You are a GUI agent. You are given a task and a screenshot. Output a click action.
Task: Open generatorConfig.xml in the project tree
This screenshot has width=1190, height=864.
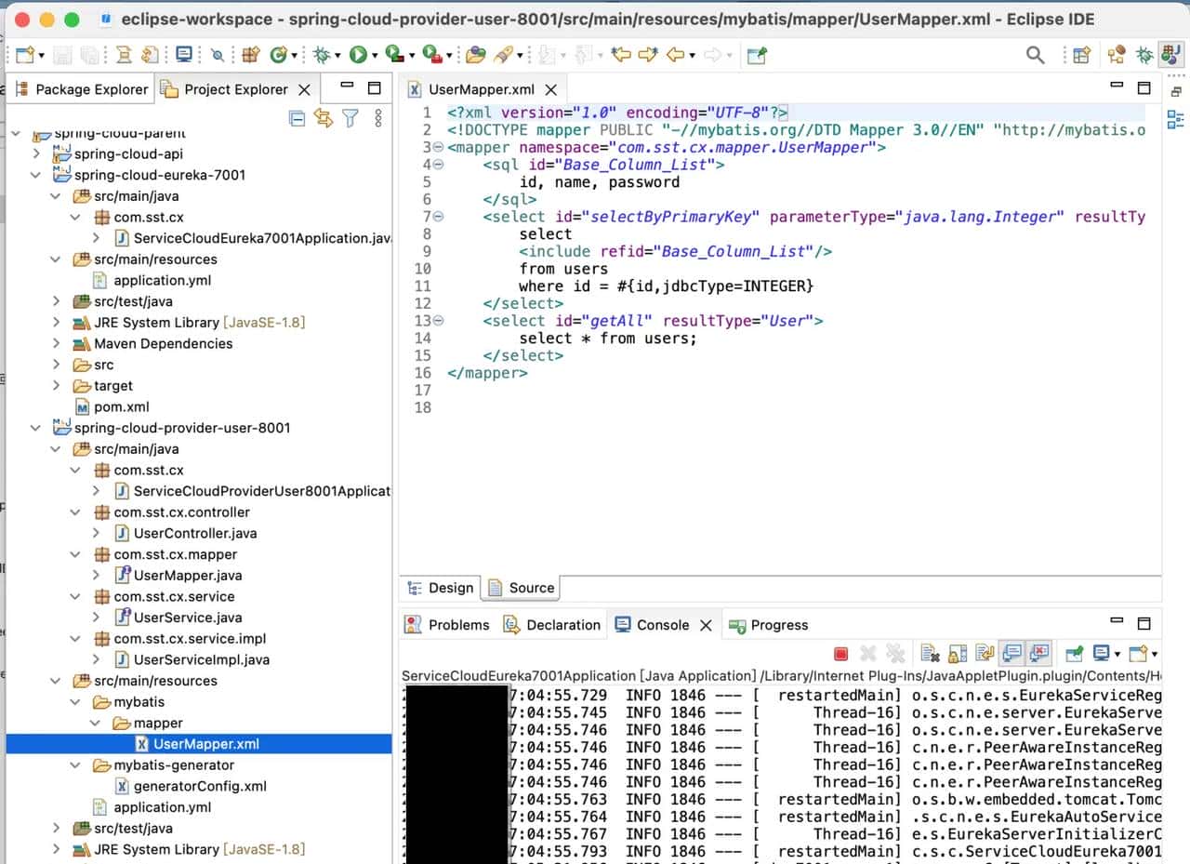[x=200, y=786]
